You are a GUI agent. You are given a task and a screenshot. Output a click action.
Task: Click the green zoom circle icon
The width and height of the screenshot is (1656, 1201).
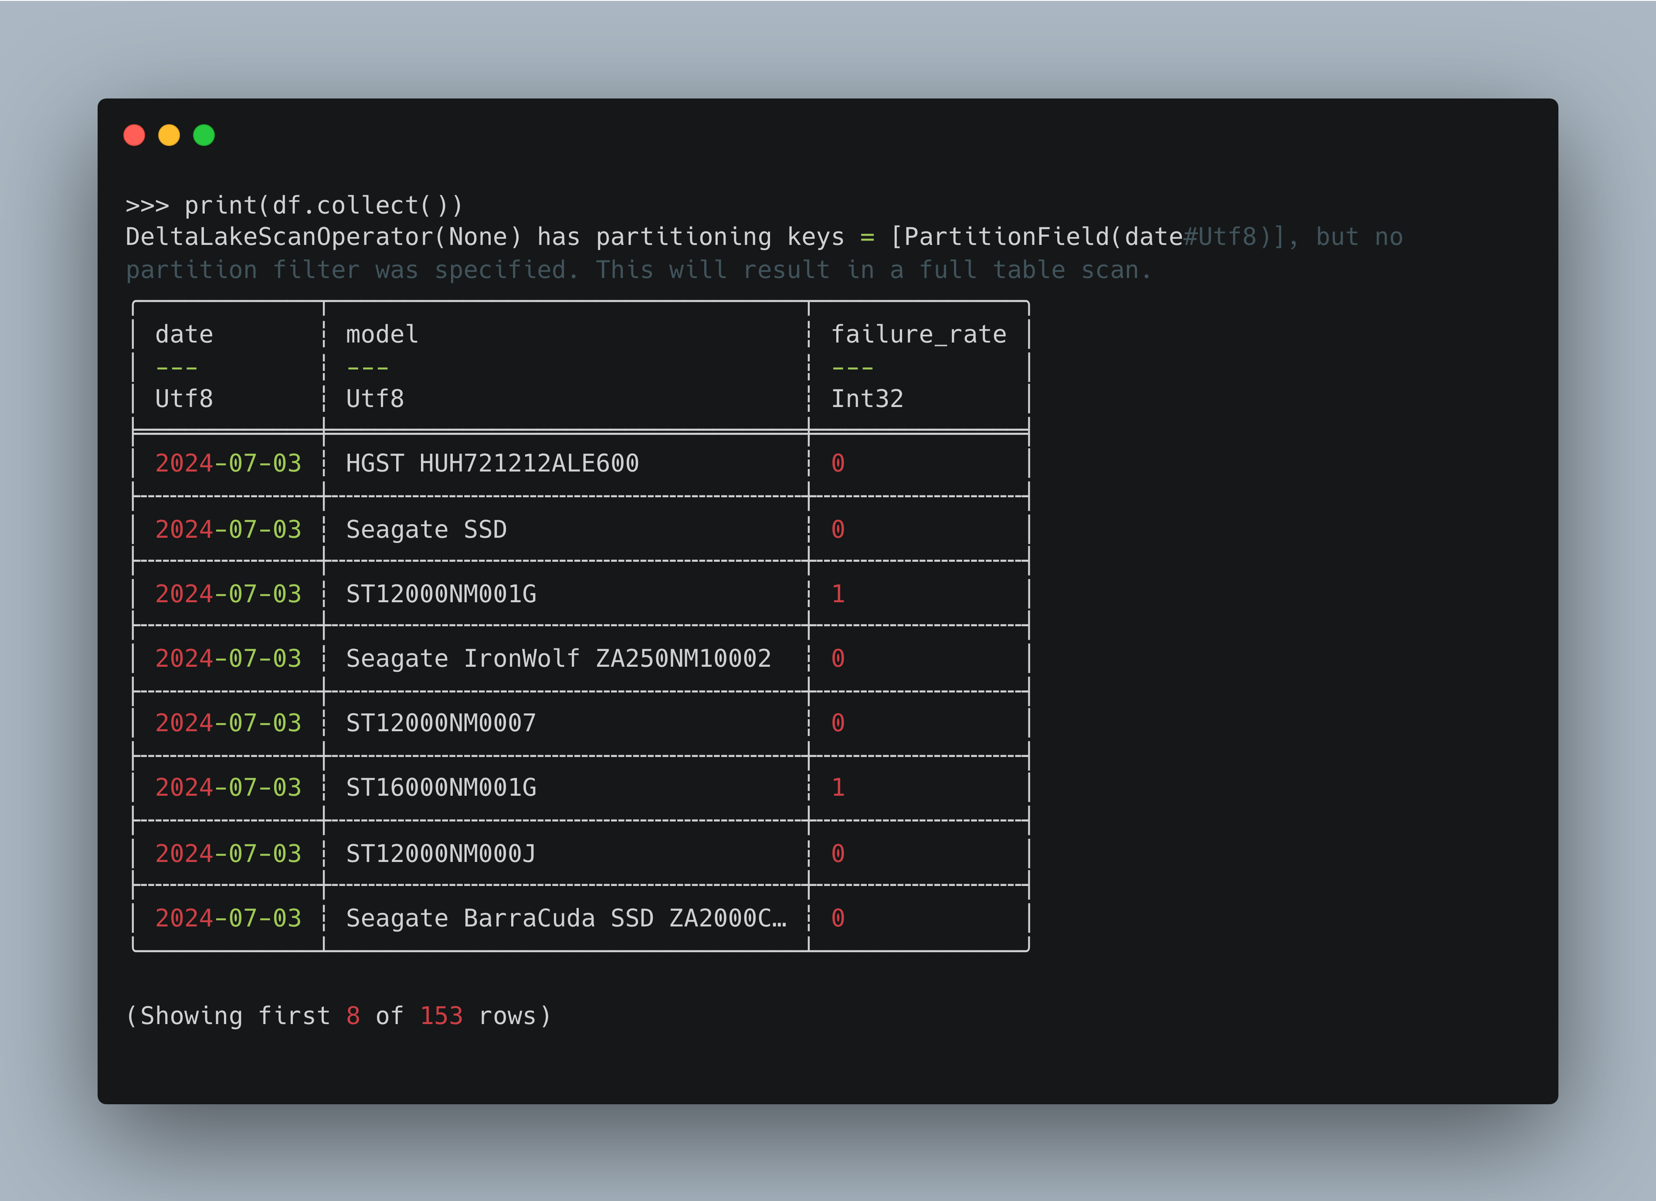(204, 134)
